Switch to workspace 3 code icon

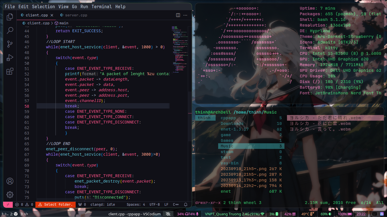pos(24,214)
